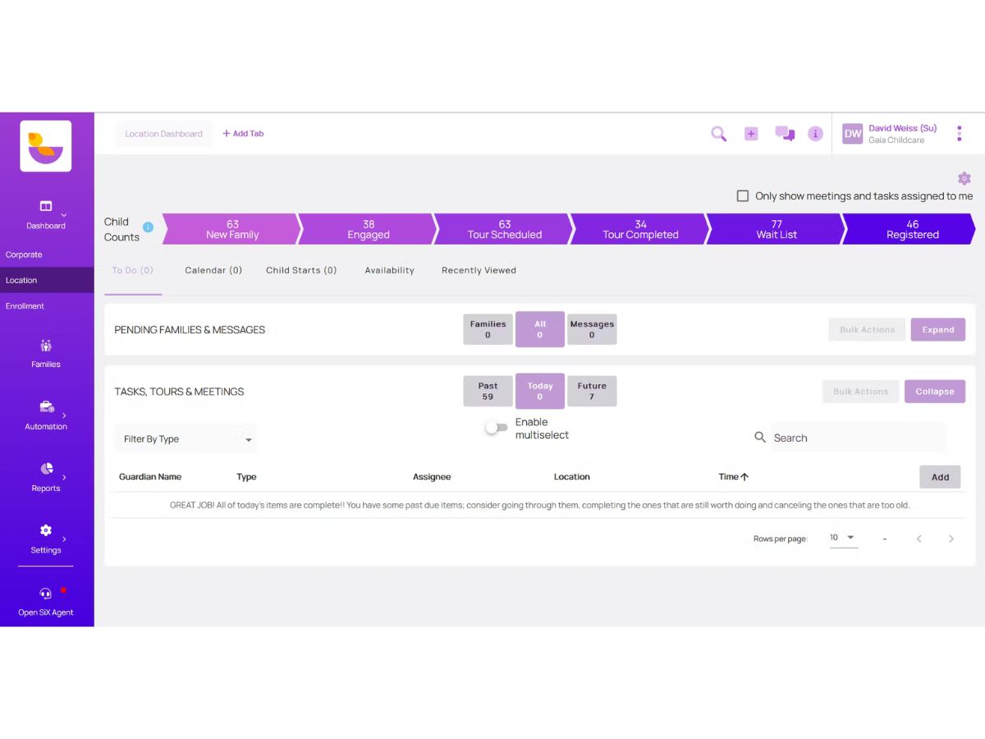Image resolution: width=985 pixels, height=739 pixels.
Task: Open the Families sidebar icon
Action: tap(46, 346)
